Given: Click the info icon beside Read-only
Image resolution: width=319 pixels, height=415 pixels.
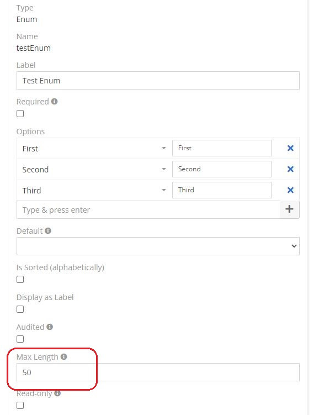Looking at the screenshot, I should tap(57, 393).
